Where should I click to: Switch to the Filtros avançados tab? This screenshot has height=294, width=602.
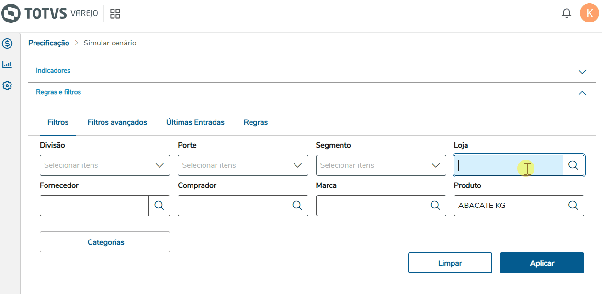point(117,122)
